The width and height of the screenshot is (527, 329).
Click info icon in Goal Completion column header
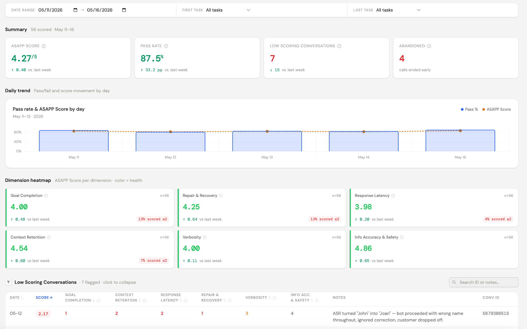click(98, 300)
